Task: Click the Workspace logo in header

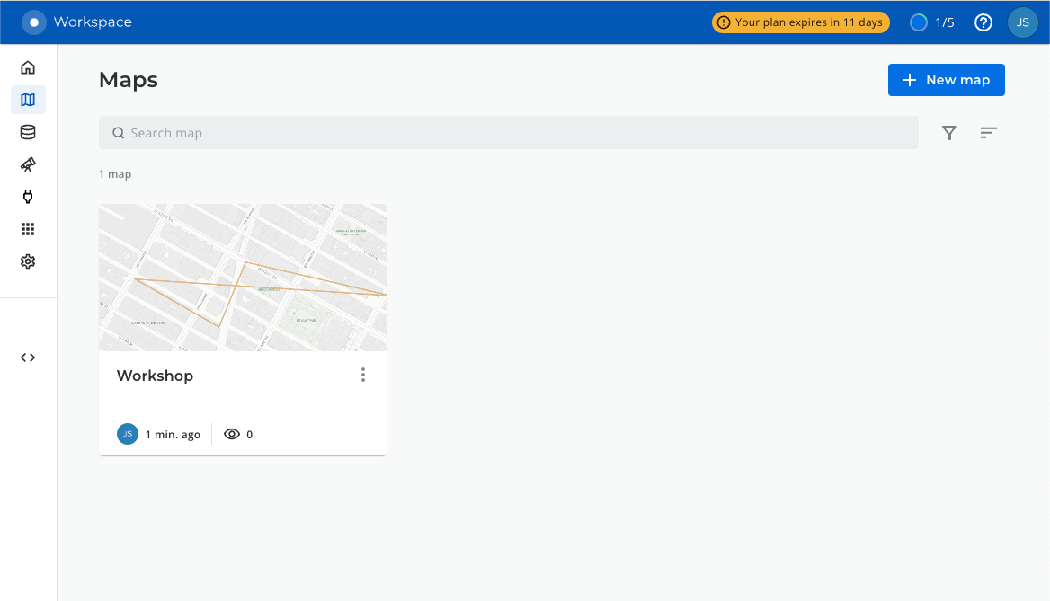Action: [34, 22]
